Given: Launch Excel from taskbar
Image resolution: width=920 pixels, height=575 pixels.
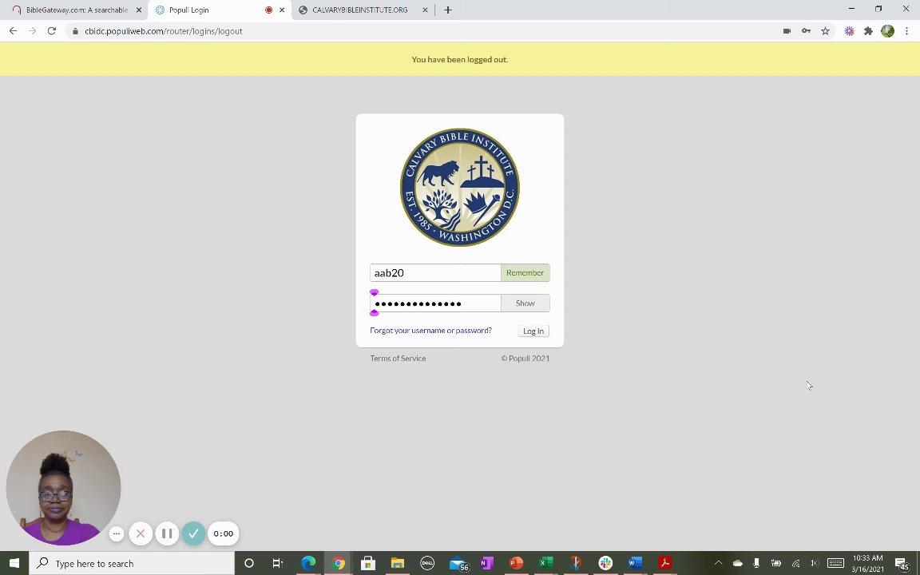Looking at the screenshot, I should tap(545, 563).
